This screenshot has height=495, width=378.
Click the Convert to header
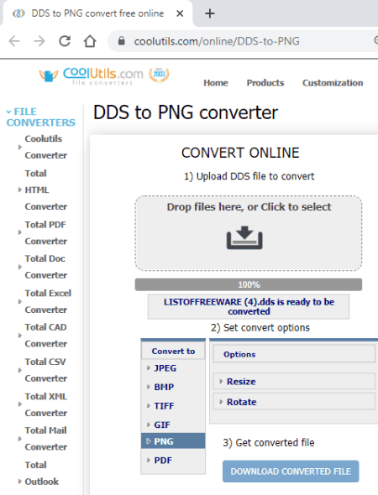[x=173, y=351]
